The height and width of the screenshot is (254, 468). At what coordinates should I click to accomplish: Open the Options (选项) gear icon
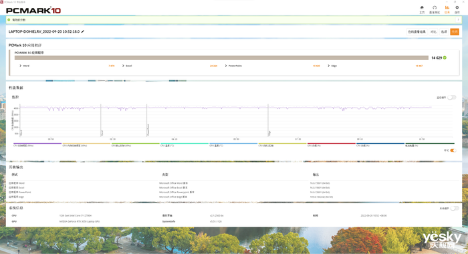tap(457, 7)
